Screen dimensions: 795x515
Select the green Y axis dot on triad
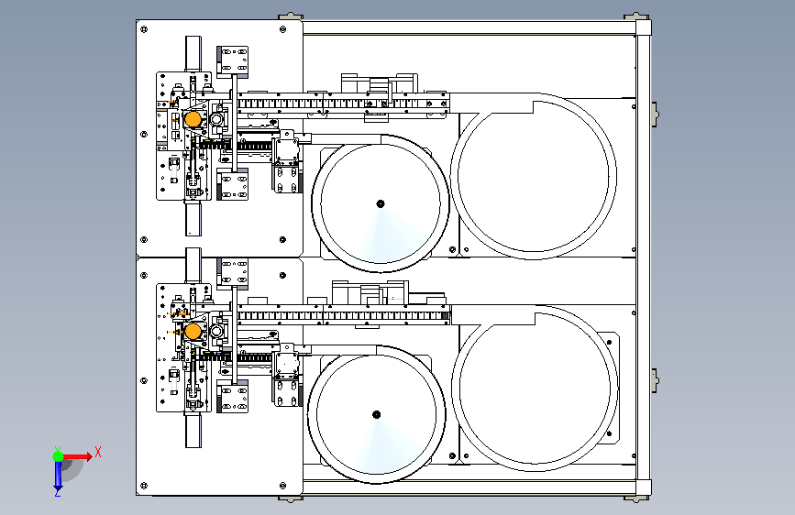pos(58,456)
